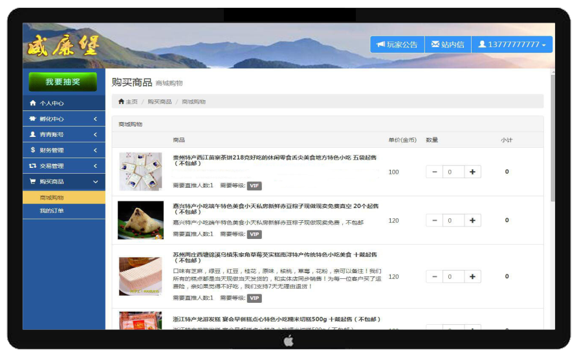Image resolution: width=579 pixels, height=359 pixels.
Task: Click the VIP badge on 贵州特产 row
Action: tap(254, 186)
